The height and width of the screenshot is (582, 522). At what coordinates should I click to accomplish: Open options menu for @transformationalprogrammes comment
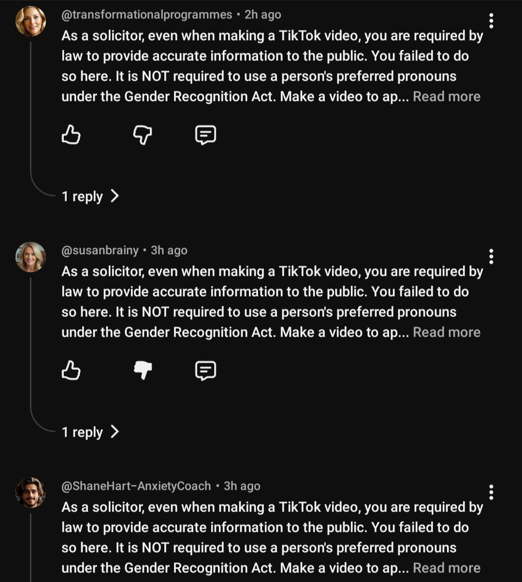(x=491, y=21)
